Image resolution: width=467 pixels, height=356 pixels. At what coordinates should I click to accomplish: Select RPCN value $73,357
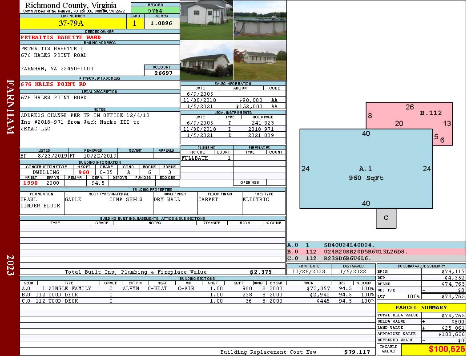[x=318, y=288]
